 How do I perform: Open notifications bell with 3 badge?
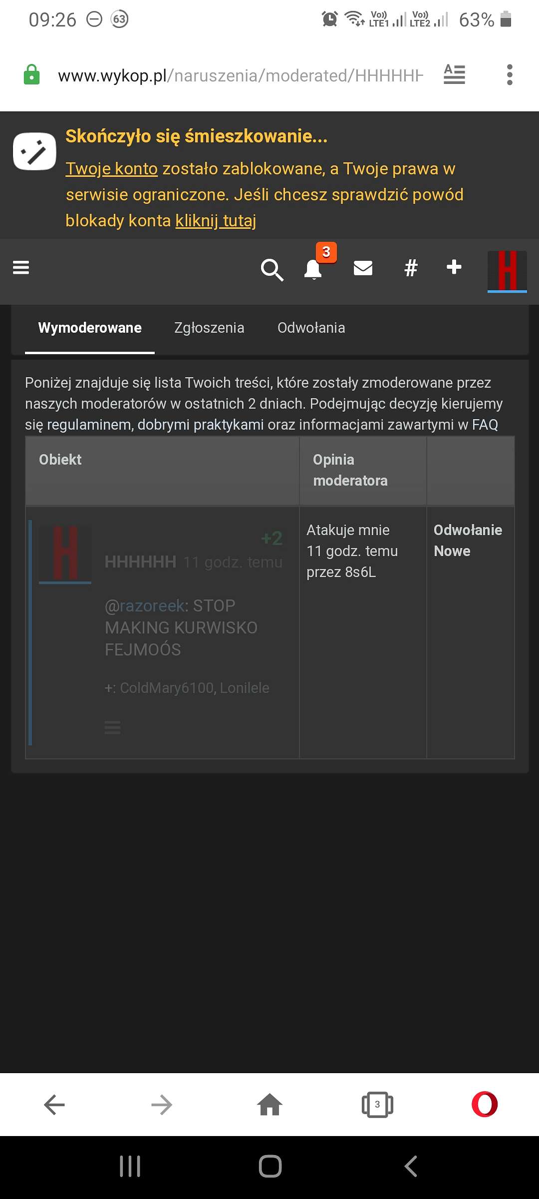313,269
